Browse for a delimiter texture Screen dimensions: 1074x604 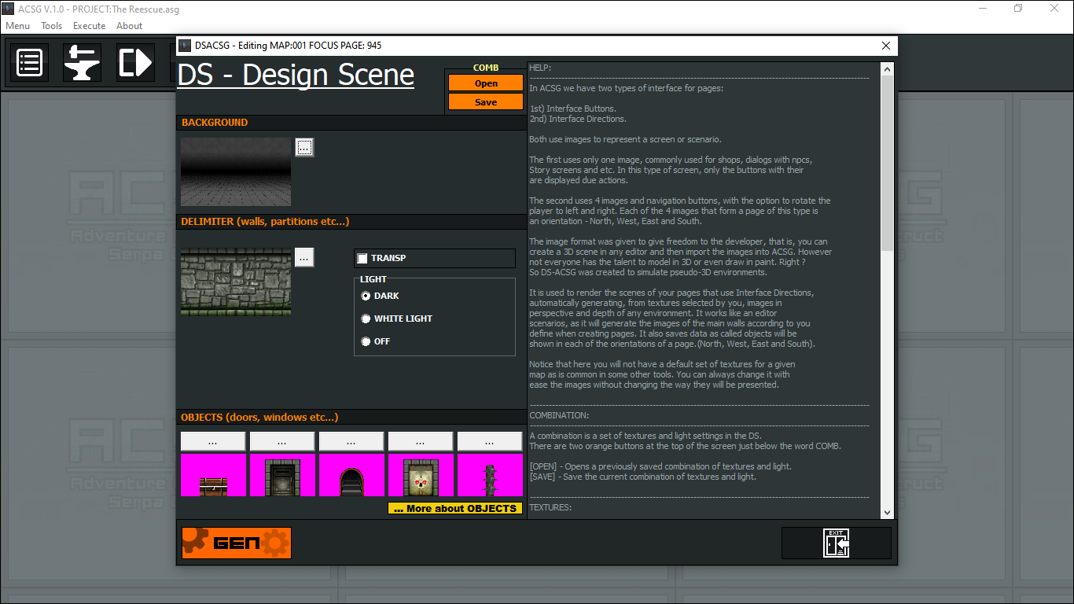coord(304,257)
